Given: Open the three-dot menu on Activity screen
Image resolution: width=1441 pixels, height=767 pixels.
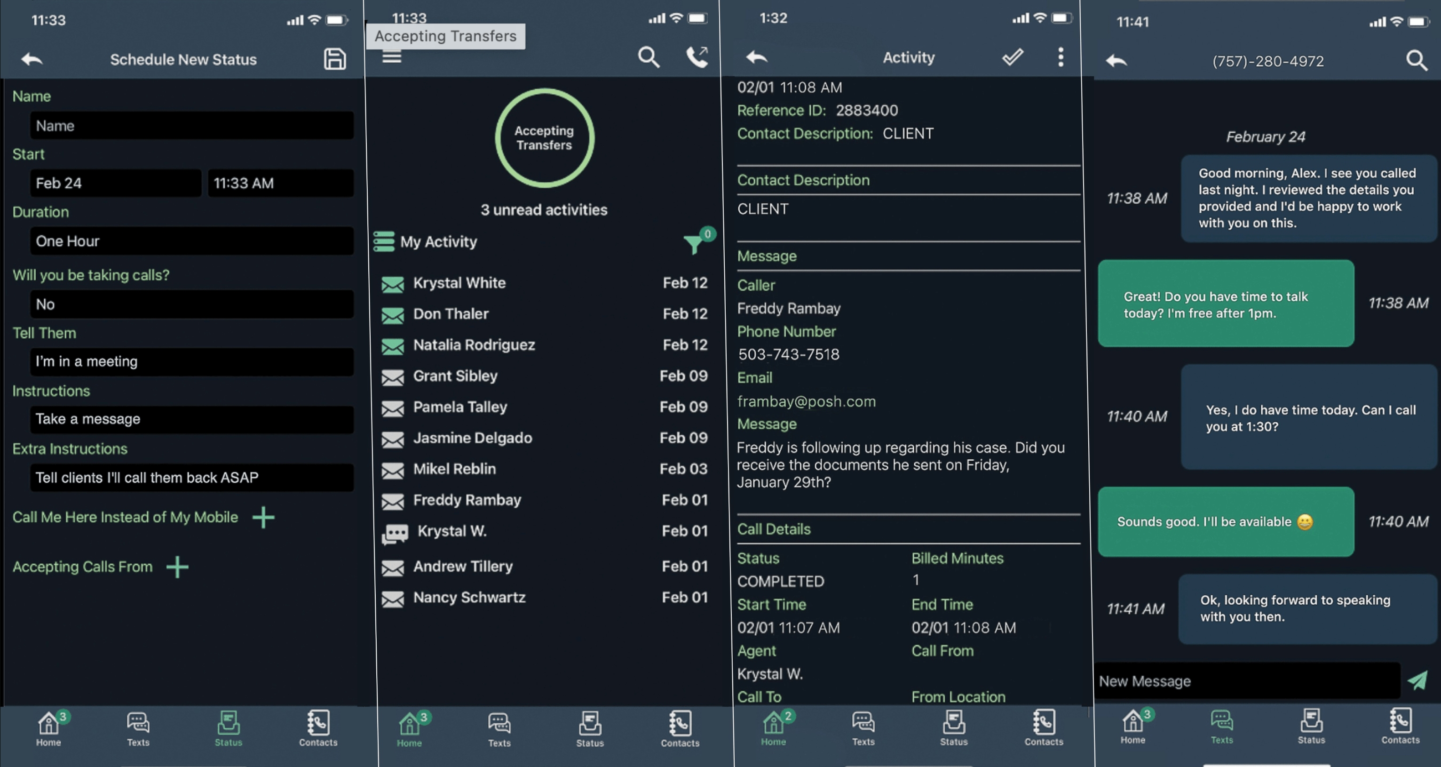Looking at the screenshot, I should tap(1060, 56).
